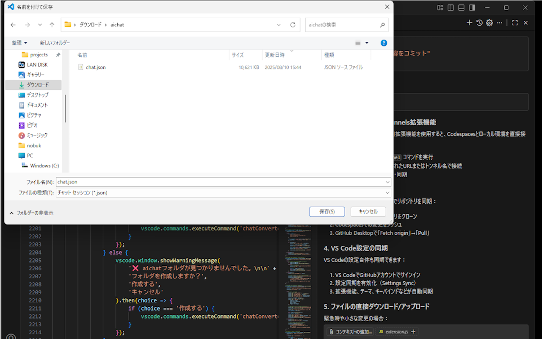The width and height of the screenshot is (542, 339).
Task: Refresh the aichat folder view
Action: tap(293, 25)
